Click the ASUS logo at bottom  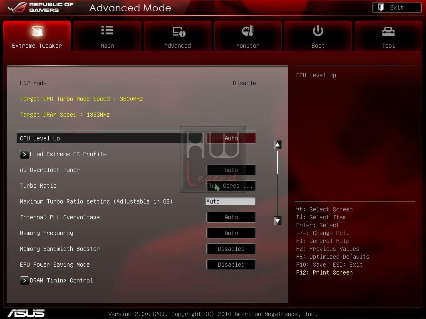pyautogui.click(x=26, y=313)
